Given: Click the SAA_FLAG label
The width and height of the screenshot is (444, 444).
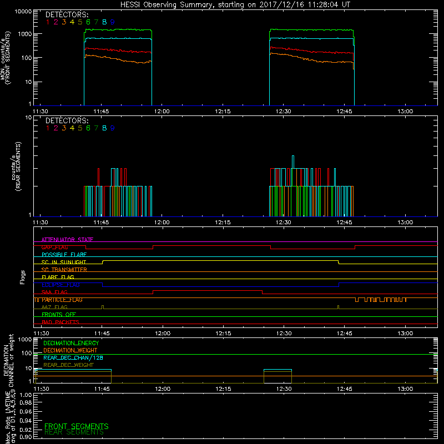Looking at the screenshot, I should 54,292.
